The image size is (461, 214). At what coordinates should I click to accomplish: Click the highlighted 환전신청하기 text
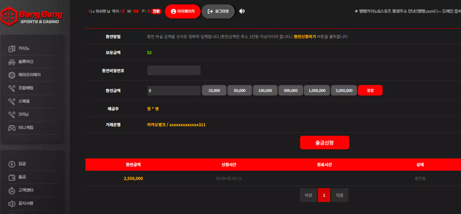click(x=305, y=37)
